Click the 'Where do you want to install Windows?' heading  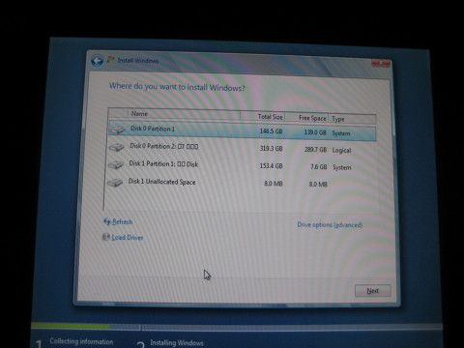(177, 87)
